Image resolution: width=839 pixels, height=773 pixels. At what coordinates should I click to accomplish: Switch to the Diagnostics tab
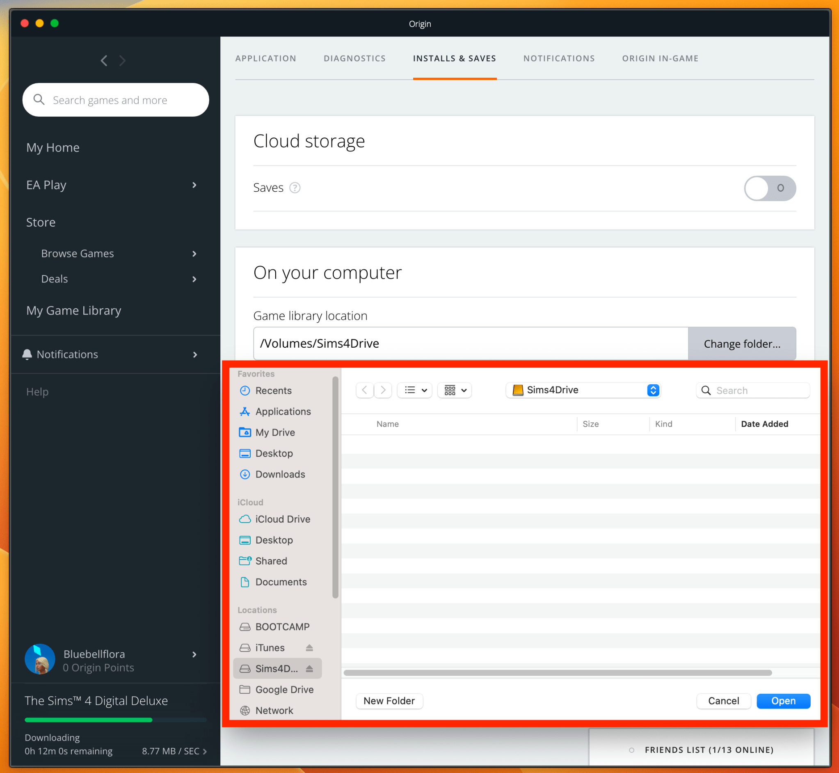[354, 58]
